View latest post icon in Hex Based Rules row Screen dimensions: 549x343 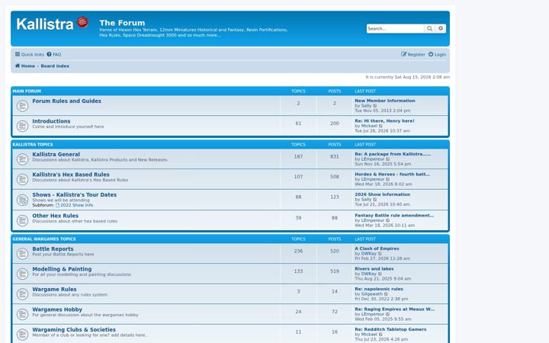pos(388,180)
